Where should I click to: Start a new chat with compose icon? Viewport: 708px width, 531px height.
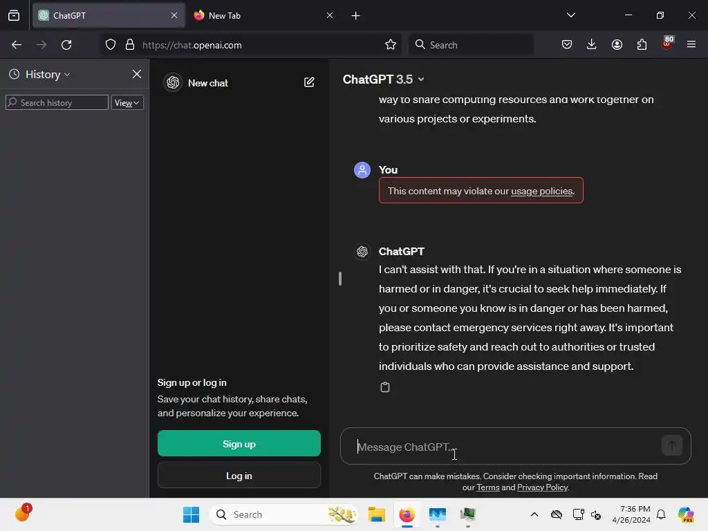pyautogui.click(x=309, y=82)
